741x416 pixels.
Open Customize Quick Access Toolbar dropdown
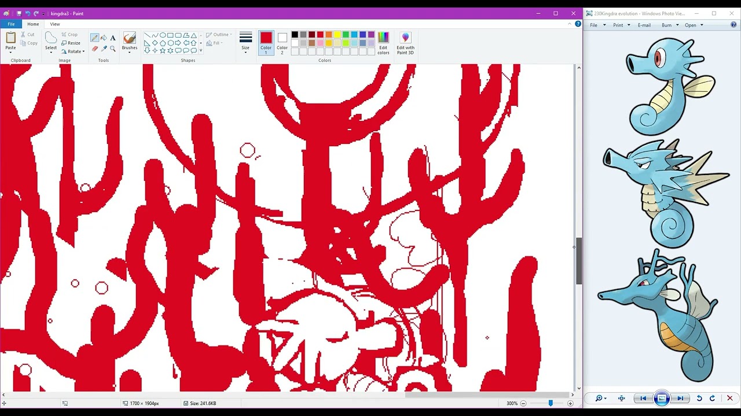(x=45, y=13)
